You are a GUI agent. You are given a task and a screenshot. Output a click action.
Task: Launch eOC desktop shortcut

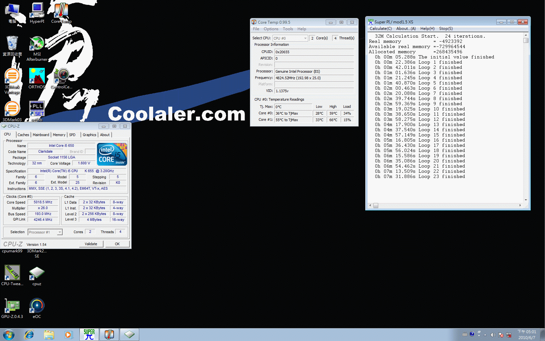pyautogui.click(x=37, y=308)
